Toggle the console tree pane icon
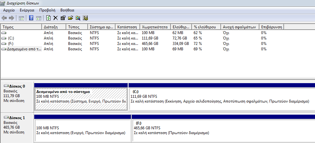315x143 pixels. pyautogui.click(x=21, y=18)
